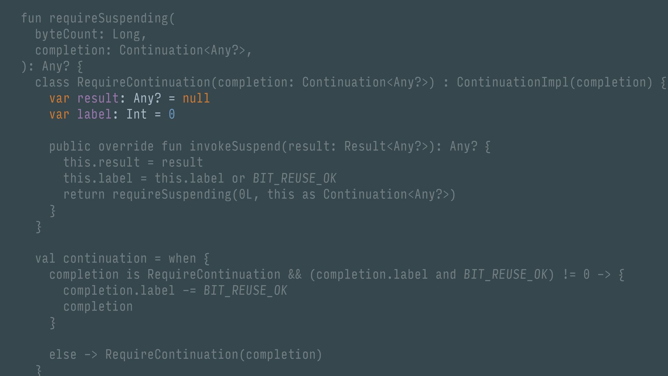Click RequireContinuation(completion) constructor call
The width and height of the screenshot is (668, 376).
click(214, 355)
